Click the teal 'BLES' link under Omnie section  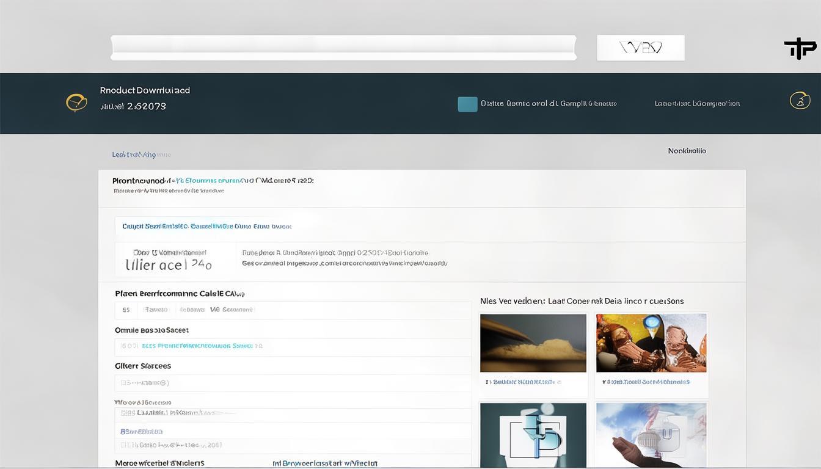click(202, 346)
